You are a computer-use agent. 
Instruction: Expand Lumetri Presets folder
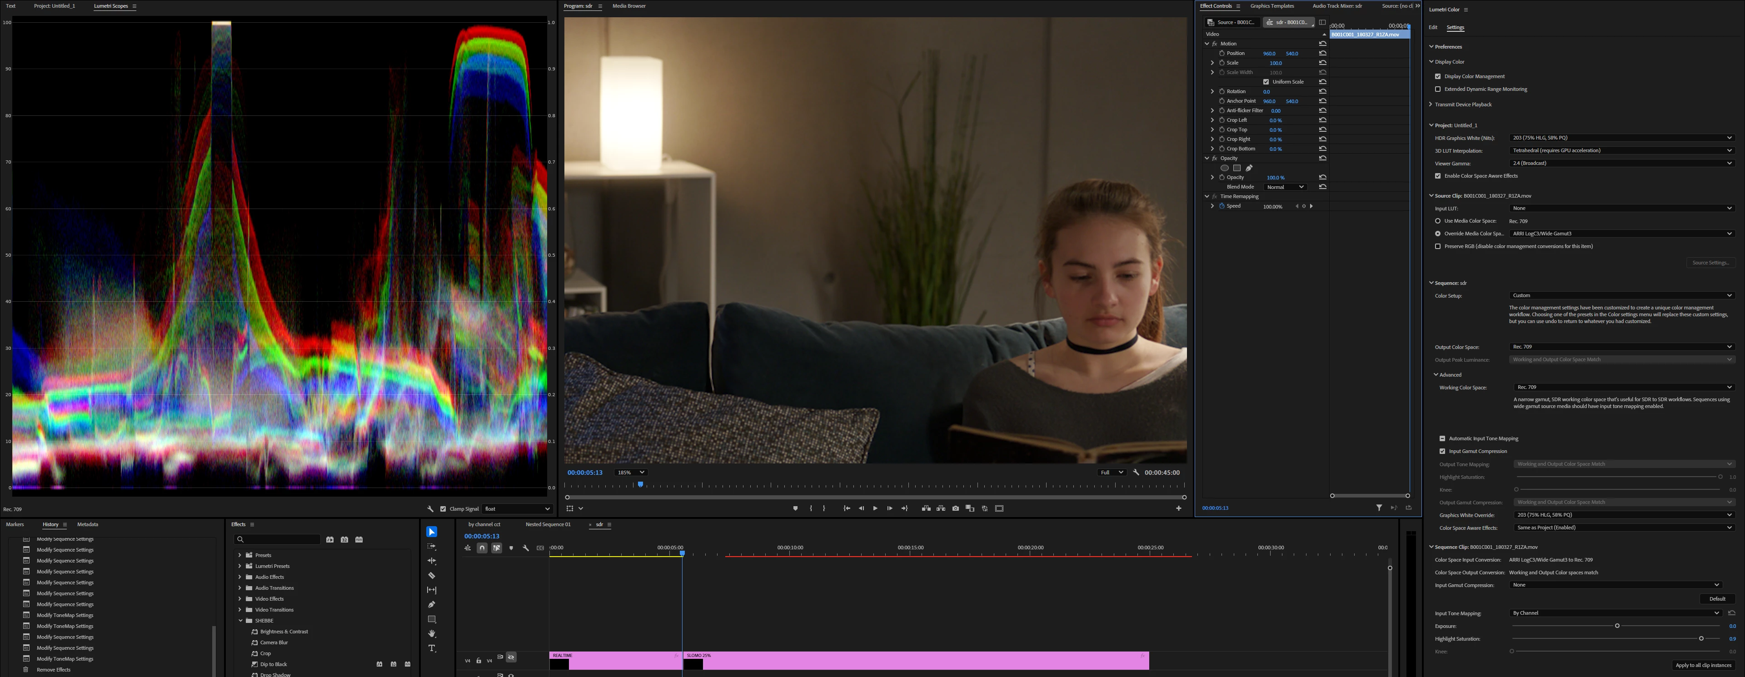tap(239, 566)
